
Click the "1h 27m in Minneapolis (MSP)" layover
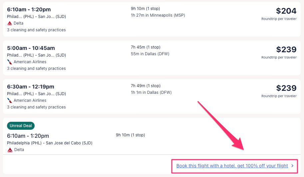[x=158, y=15]
